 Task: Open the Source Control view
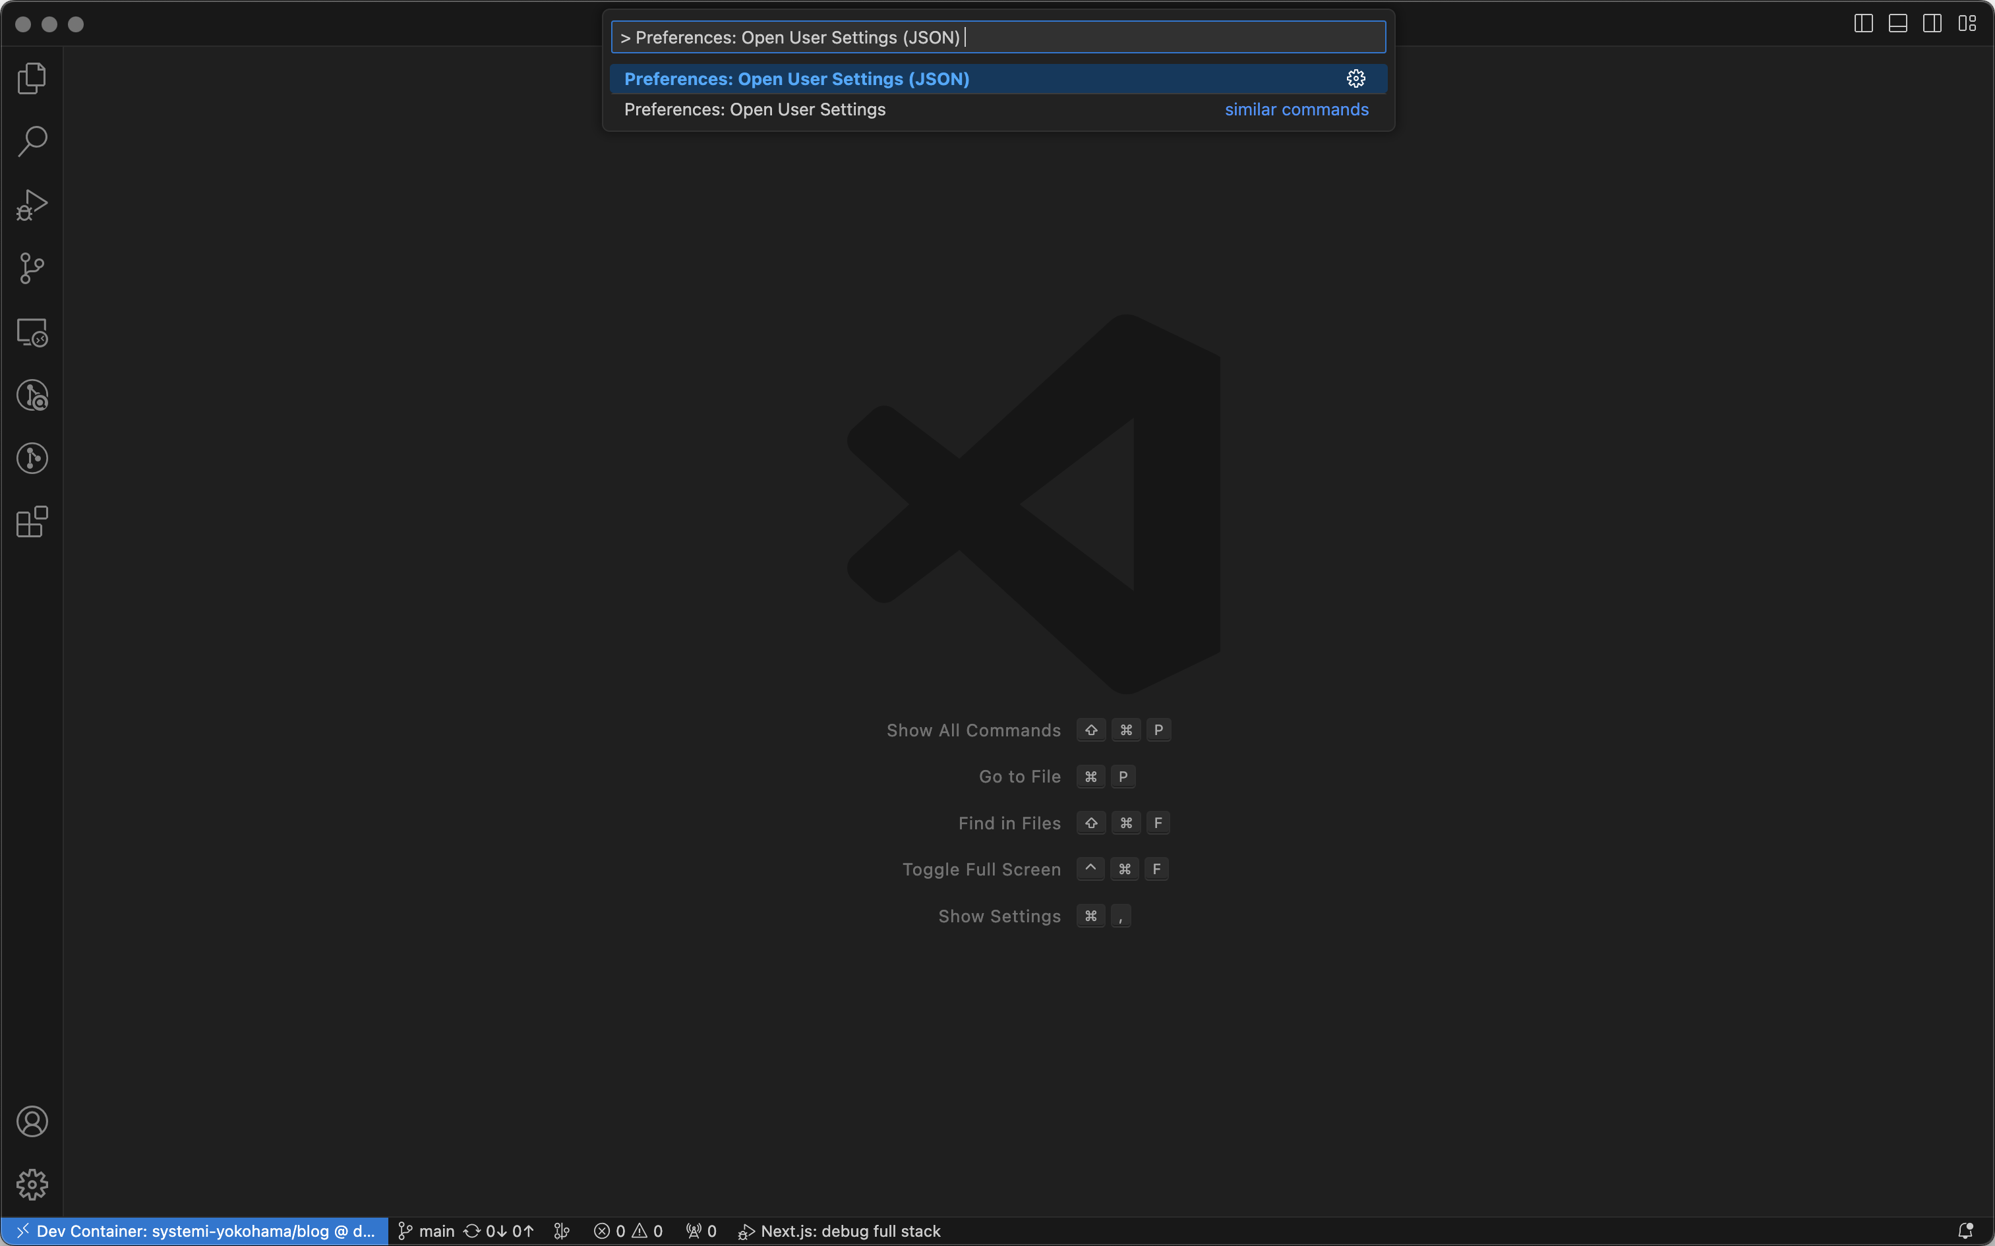coord(32,269)
